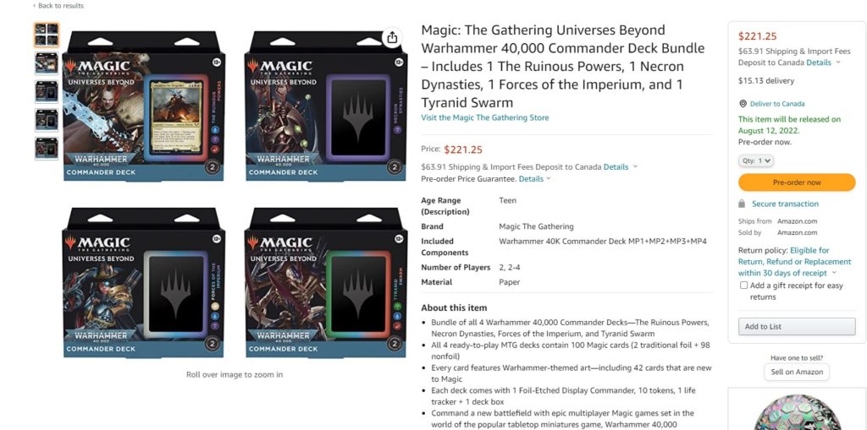Click the Sell on Amazon button

pos(797,372)
